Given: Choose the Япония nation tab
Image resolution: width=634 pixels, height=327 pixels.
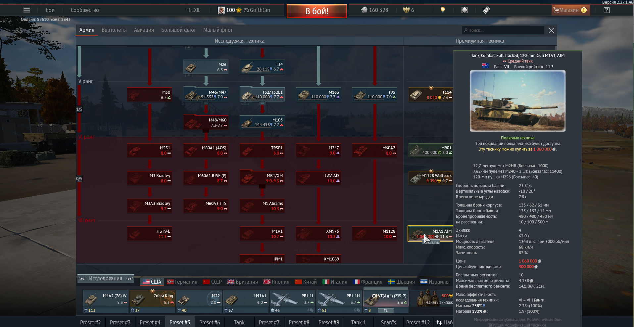Looking at the screenshot, I should coord(276,282).
